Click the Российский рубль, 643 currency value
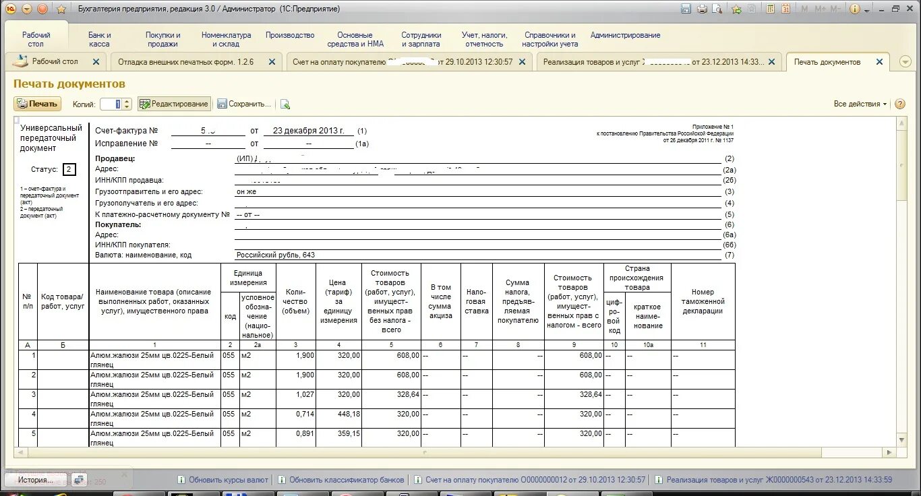 coord(276,255)
